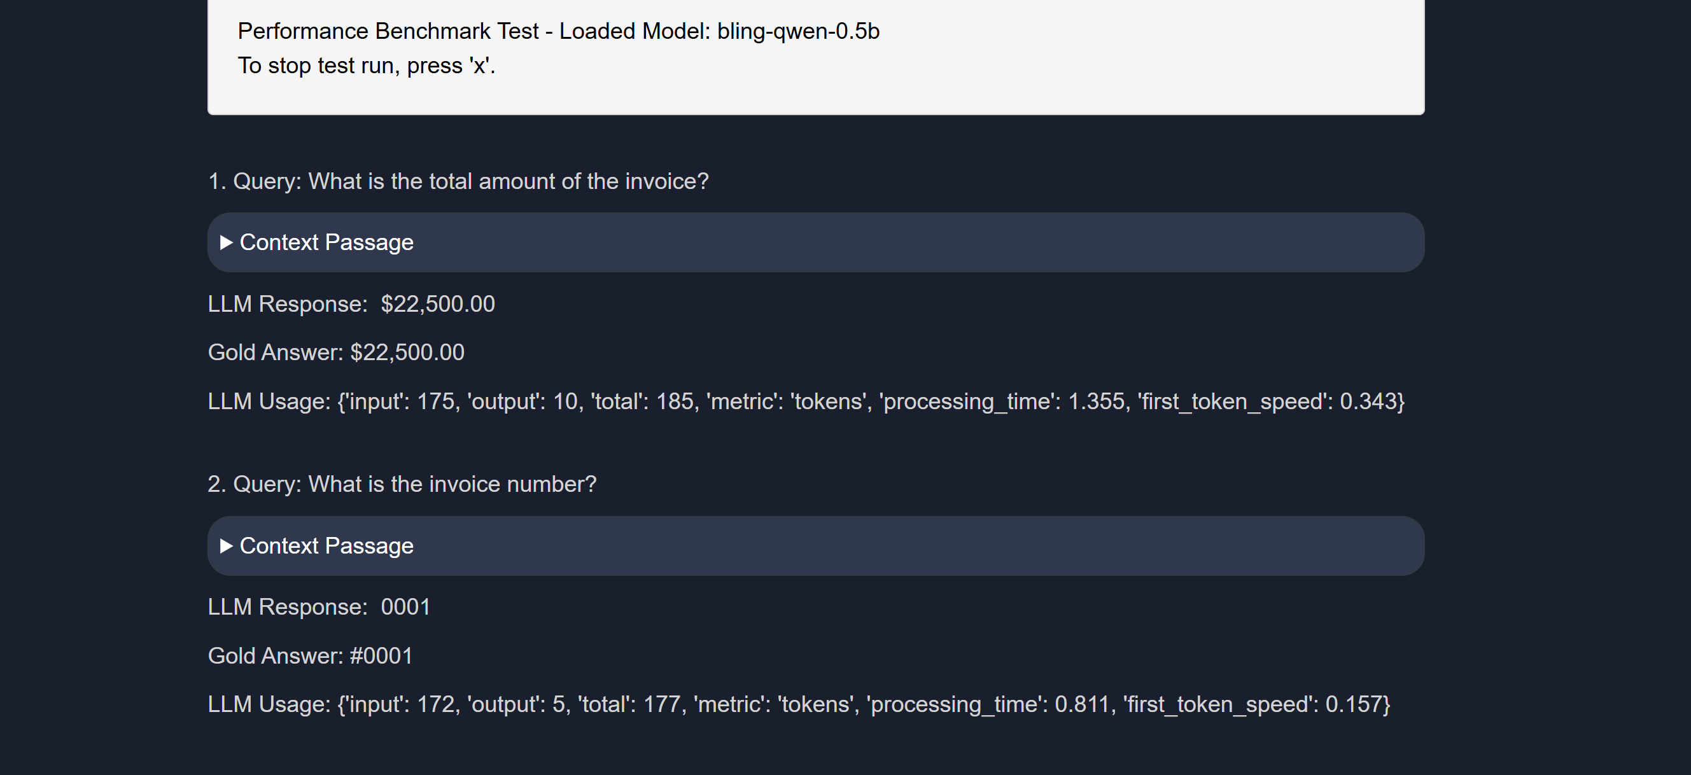
Task: Click the Gold Answer #0001 line
Action: (x=310, y=655)
